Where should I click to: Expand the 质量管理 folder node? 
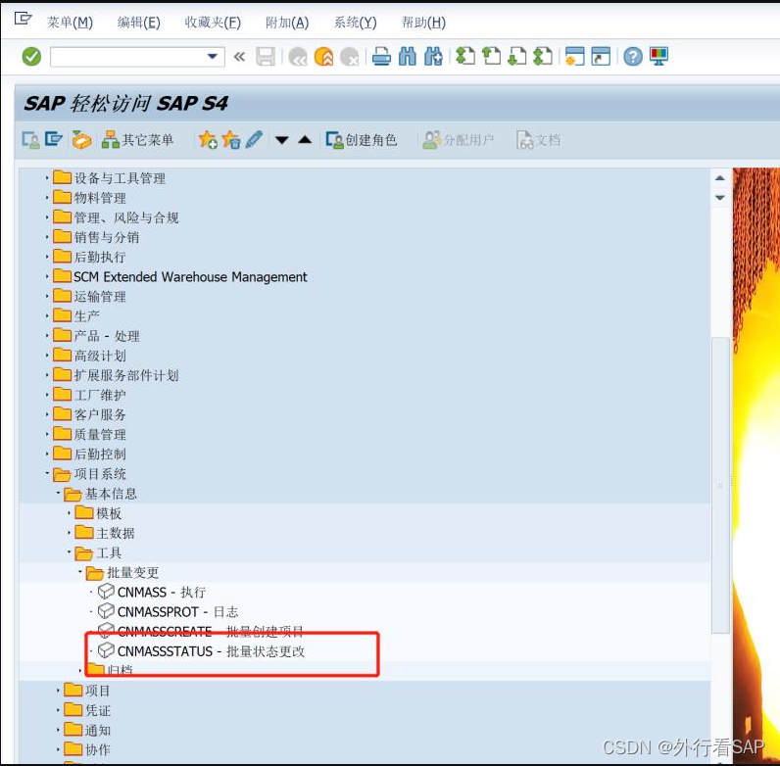click(47, 434)
